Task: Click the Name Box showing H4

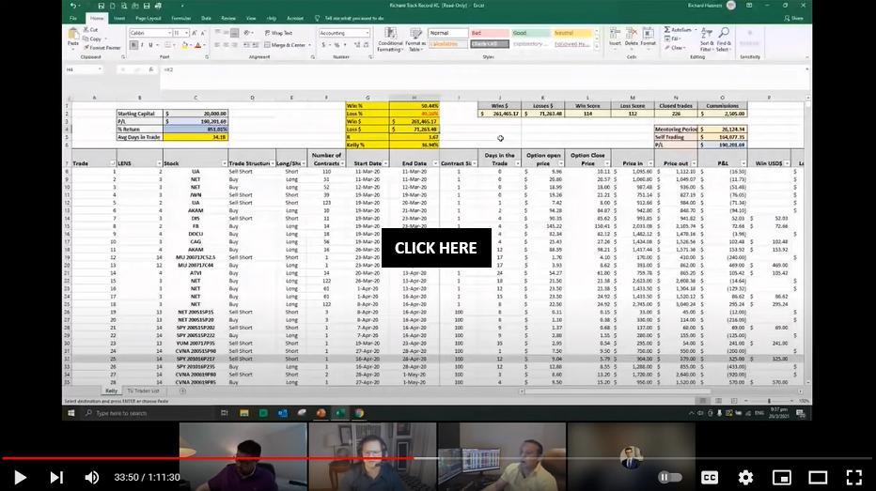Action: point(83,69)
